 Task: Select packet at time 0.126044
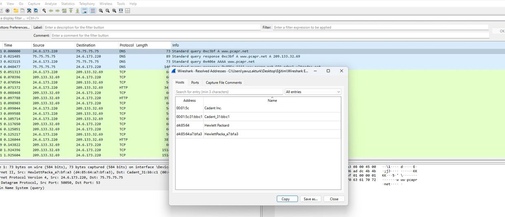point(85,140)
